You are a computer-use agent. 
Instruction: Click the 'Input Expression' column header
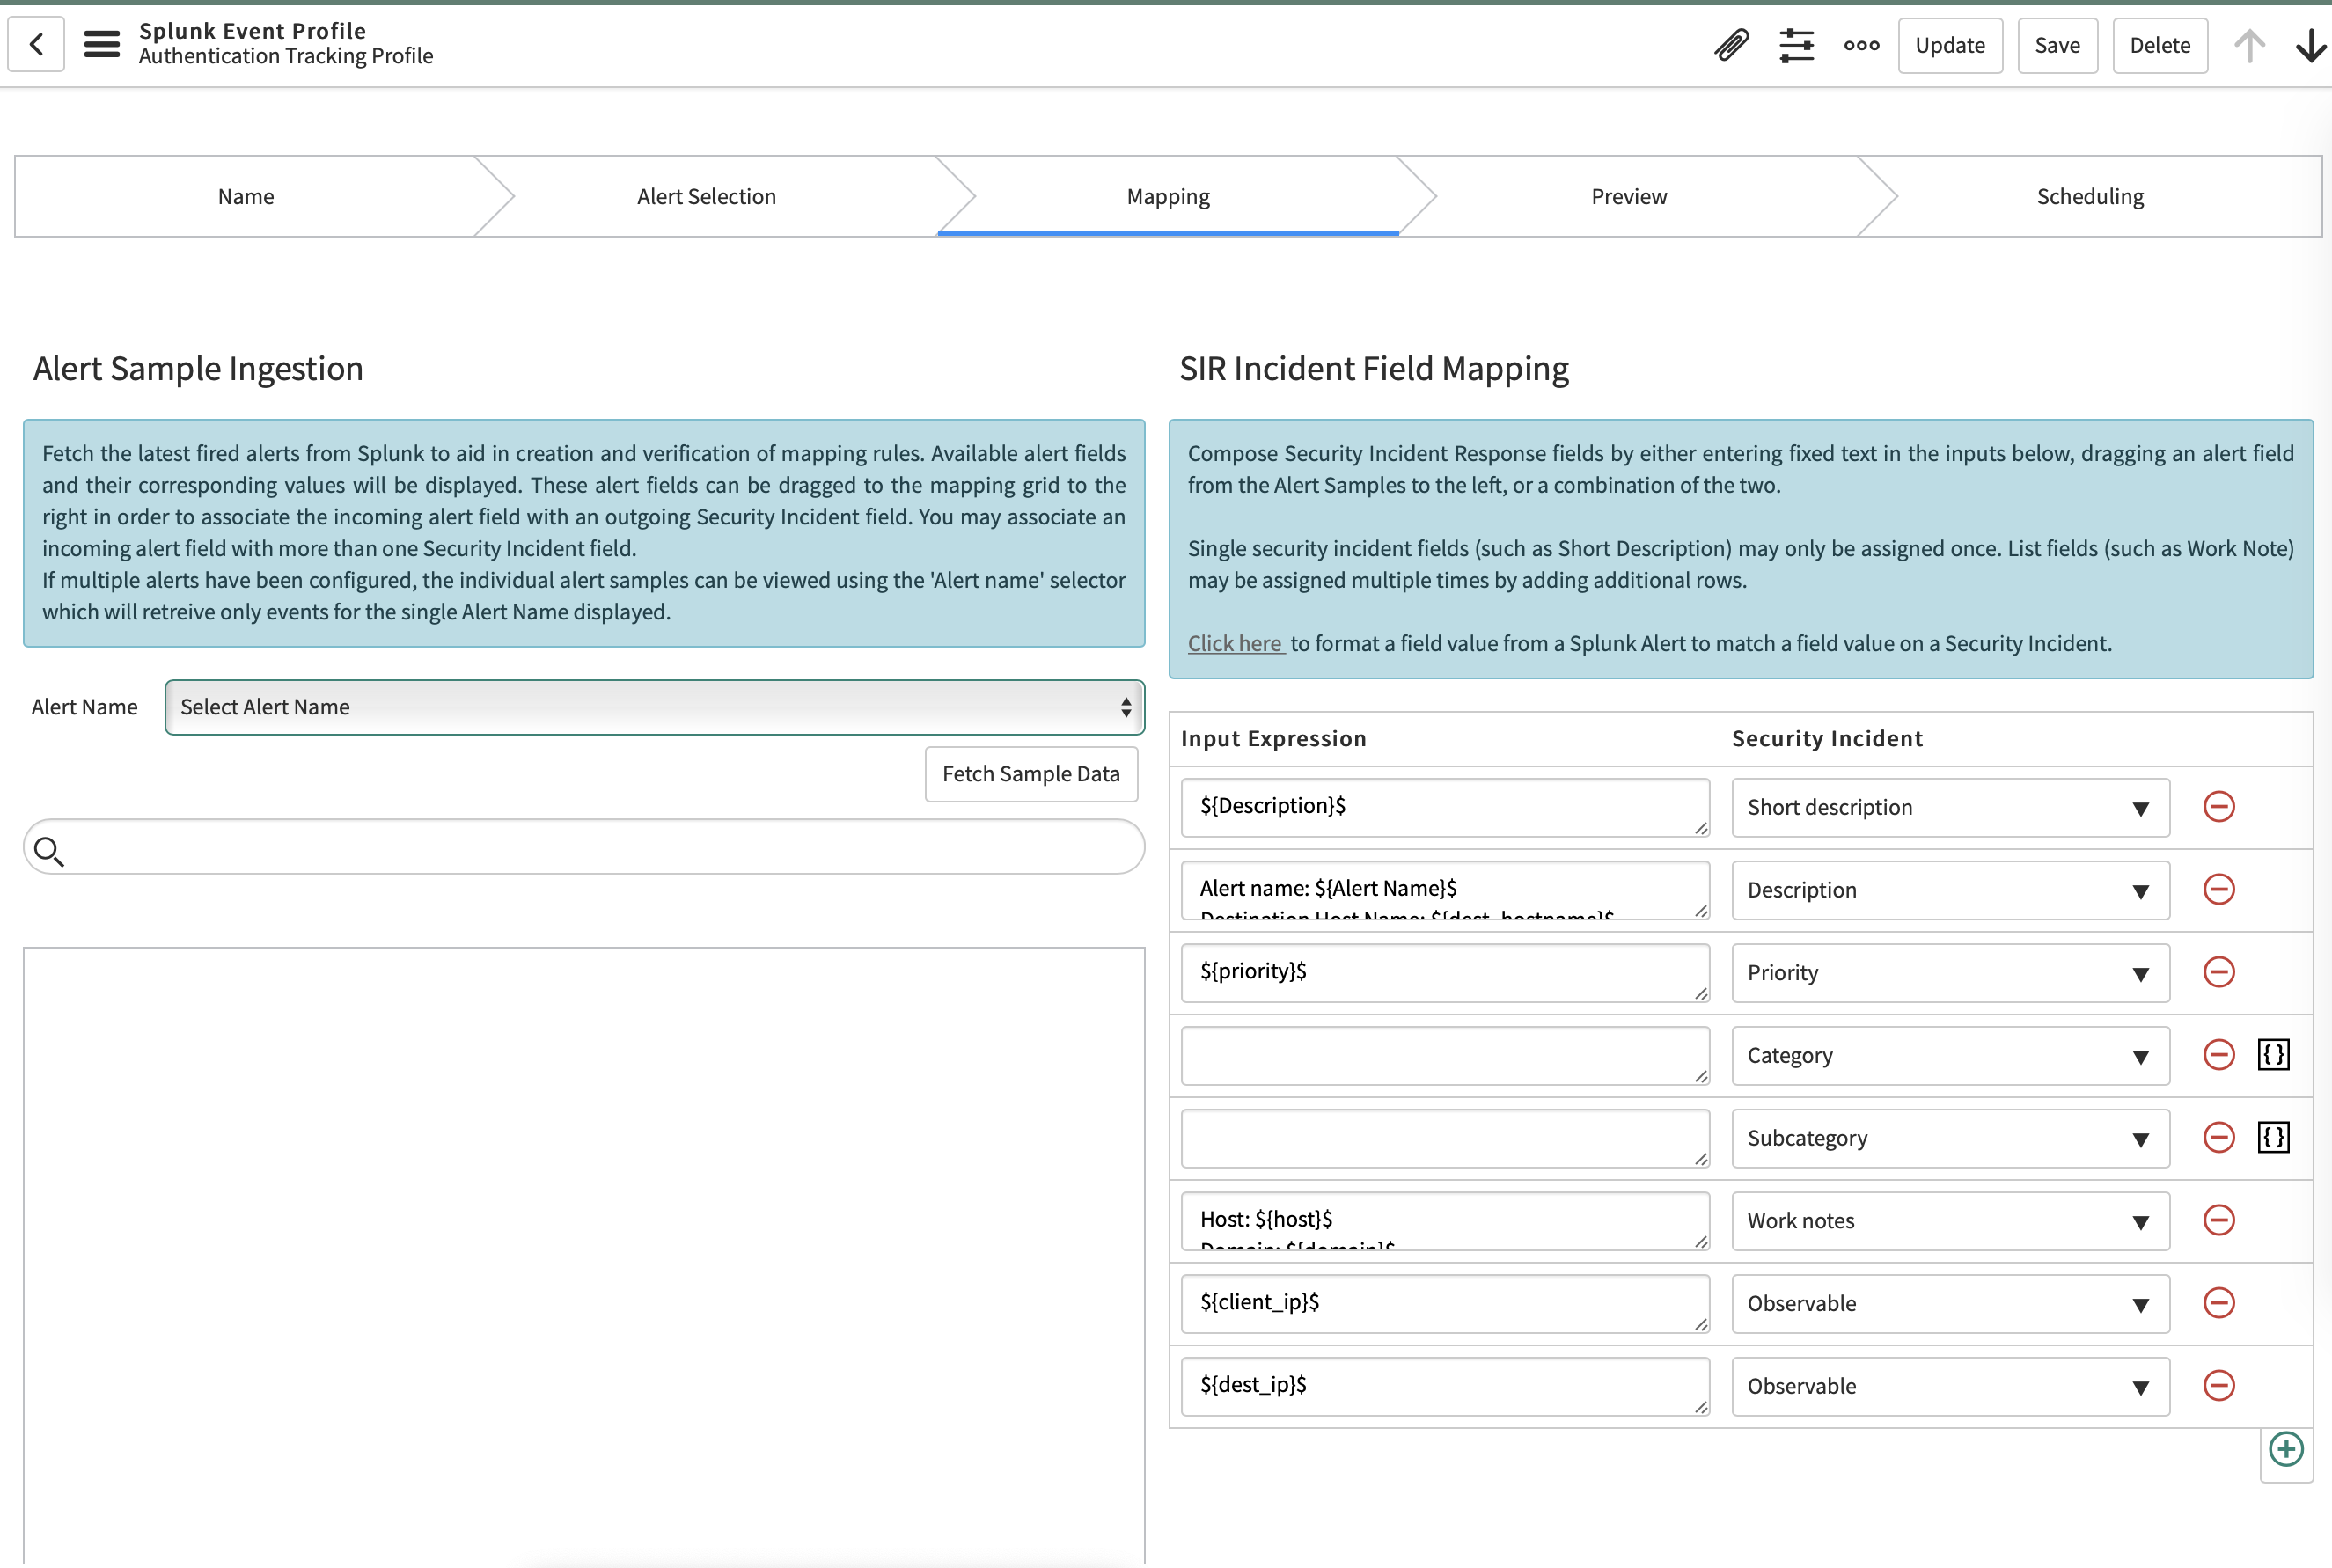[1273, 739]
